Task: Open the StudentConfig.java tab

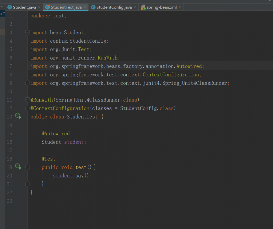Action: (x=114, y=7)
